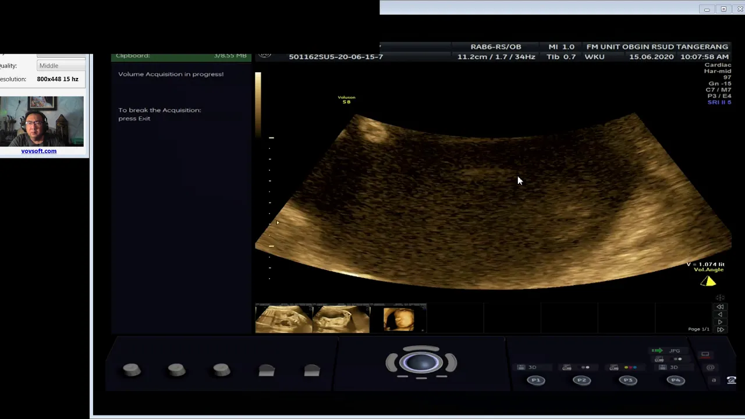The height and width of the screenshot is (419, 745).
Task: Open first clipboard ultrasound thumbnail
Action: (283, 318)
